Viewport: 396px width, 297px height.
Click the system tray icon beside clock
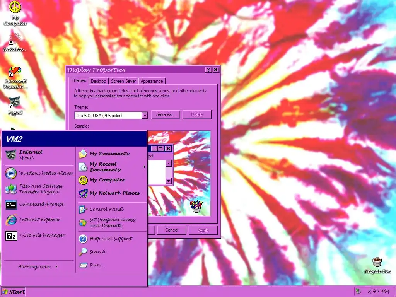coord(358,292)
